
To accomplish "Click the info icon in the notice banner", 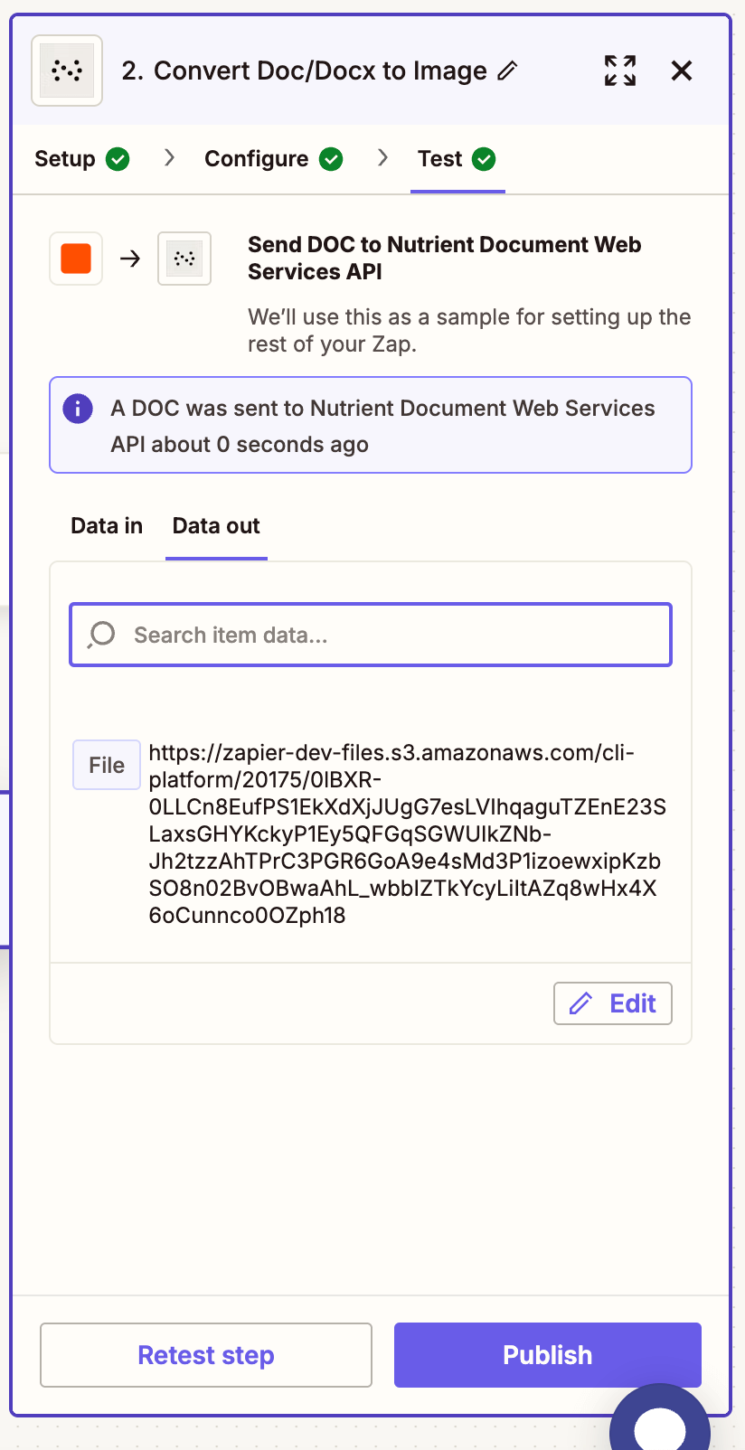I will pos(78,409).
